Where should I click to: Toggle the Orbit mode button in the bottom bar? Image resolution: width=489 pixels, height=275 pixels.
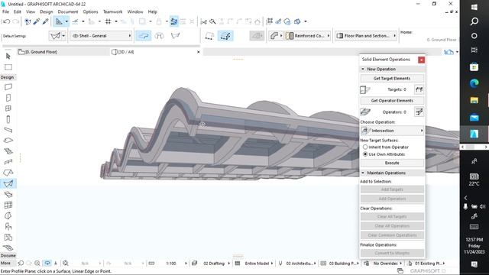point(47,264)
